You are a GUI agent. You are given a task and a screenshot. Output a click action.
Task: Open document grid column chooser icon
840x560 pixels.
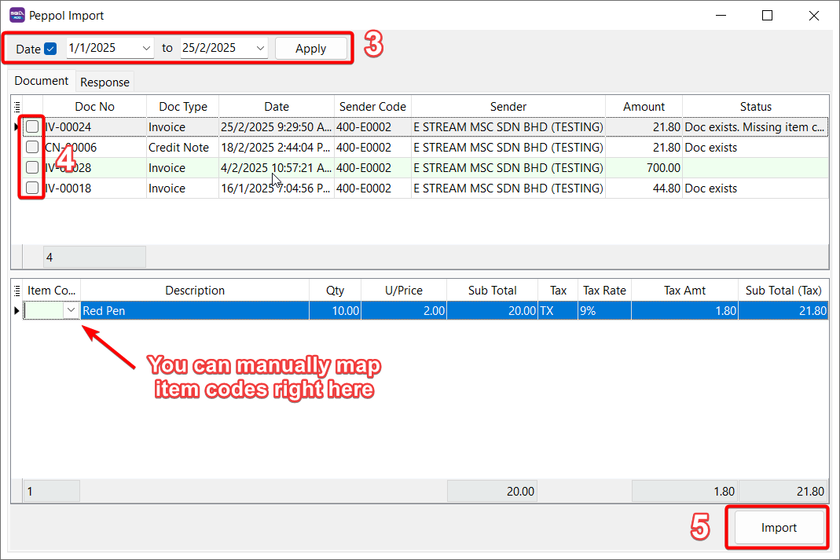coord(17,107)
